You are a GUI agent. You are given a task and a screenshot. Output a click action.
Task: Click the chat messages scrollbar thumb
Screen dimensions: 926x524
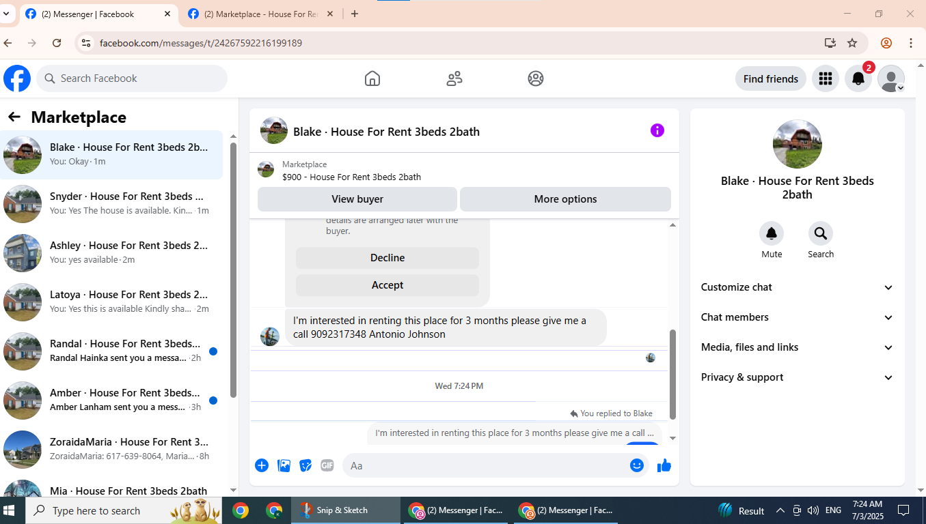(672, 374)
